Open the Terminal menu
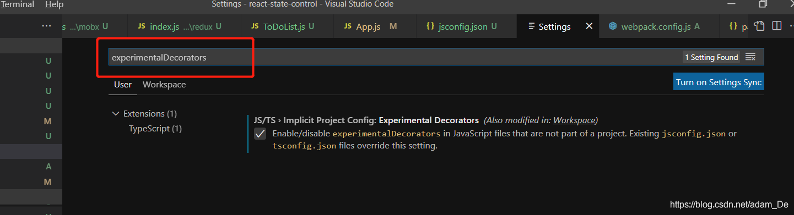The width and height of the screenshot is (794, 215). (17, 4)
